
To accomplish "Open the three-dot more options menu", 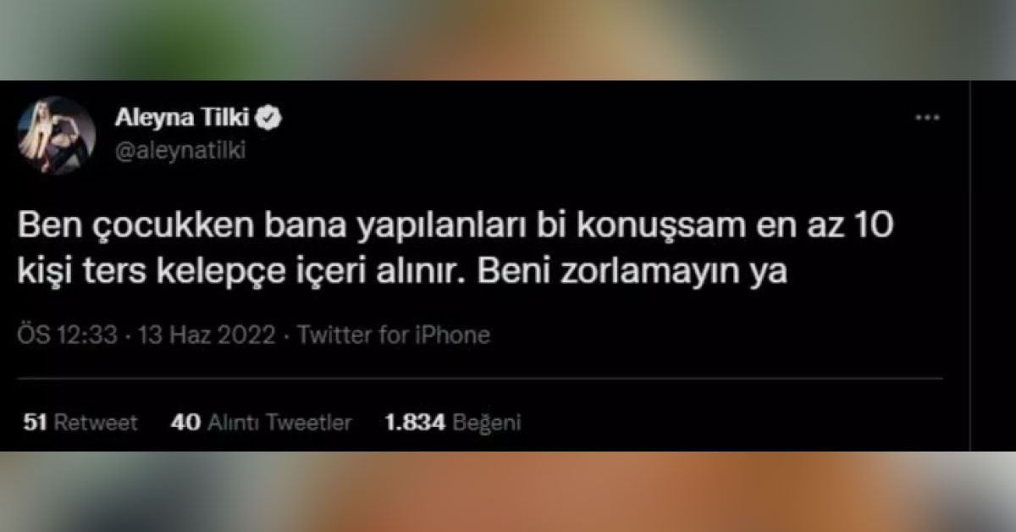I will pyautogui.click(x=928, y=118).
